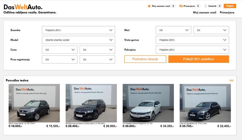Click the Primerjava compare icon in top bar
Image resolution: width=242 pixels, height=140 pixels.
coord(181,6)
